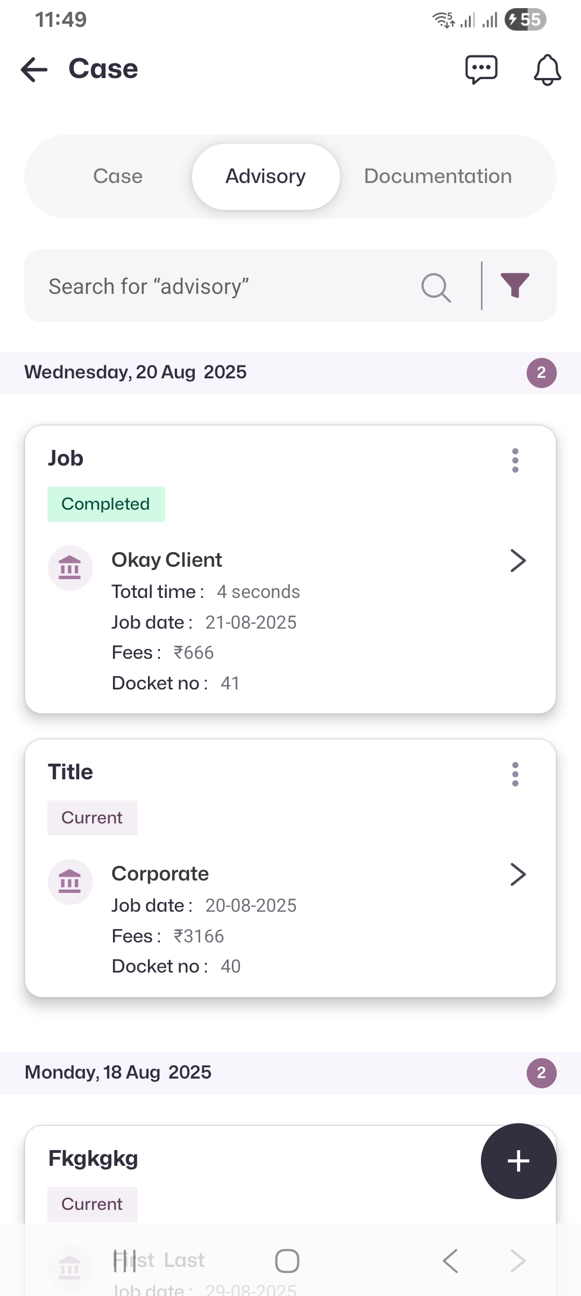Tap the Completed status badge
This screenshot has width=581, height=1296.
coord(106,504)
